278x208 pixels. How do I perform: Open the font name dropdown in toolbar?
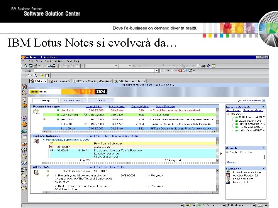(x=116, y=66)
